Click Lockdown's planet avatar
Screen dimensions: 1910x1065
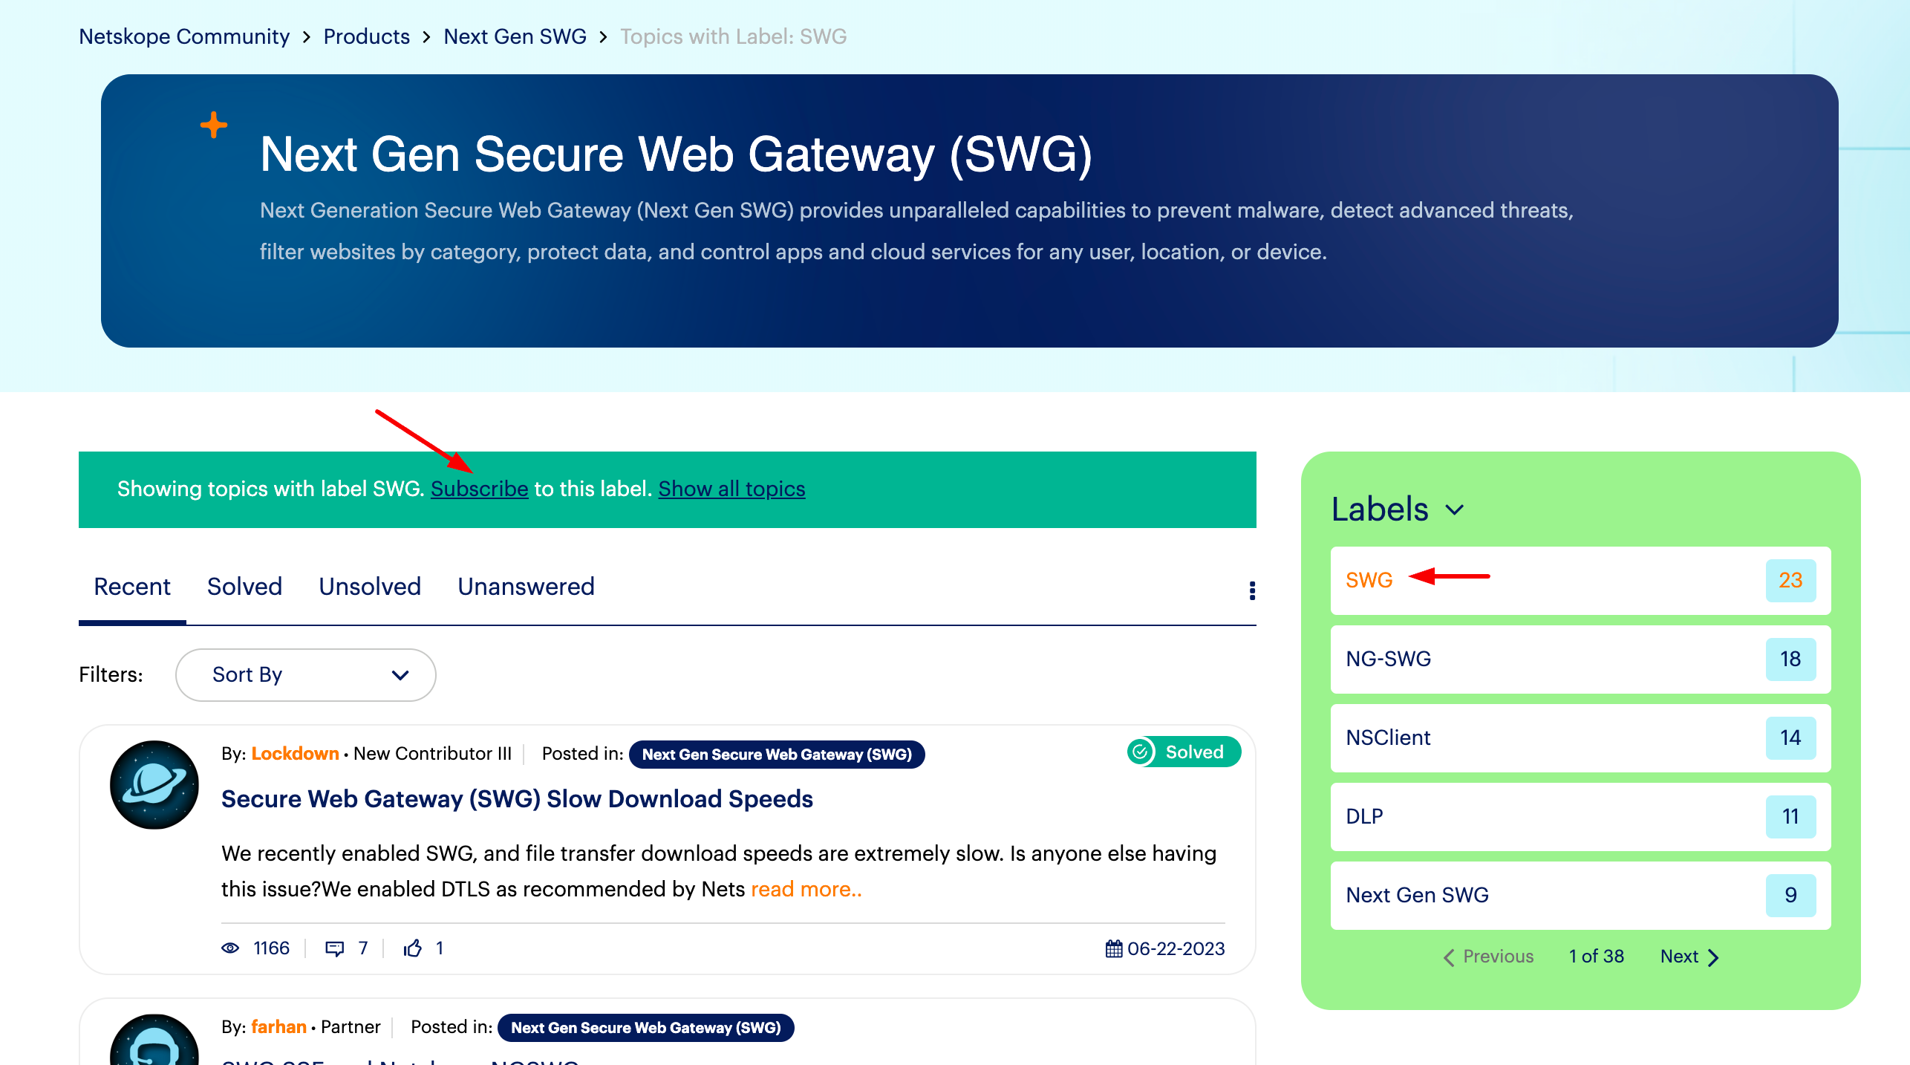(x=154, y=784)
